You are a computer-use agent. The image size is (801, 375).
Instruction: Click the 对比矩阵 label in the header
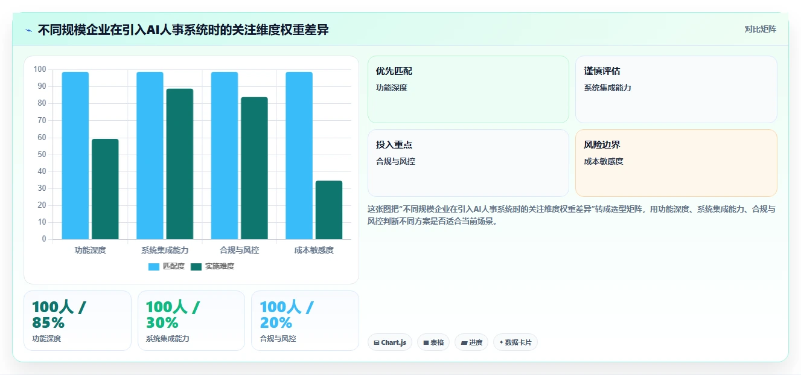click(760, 29)
